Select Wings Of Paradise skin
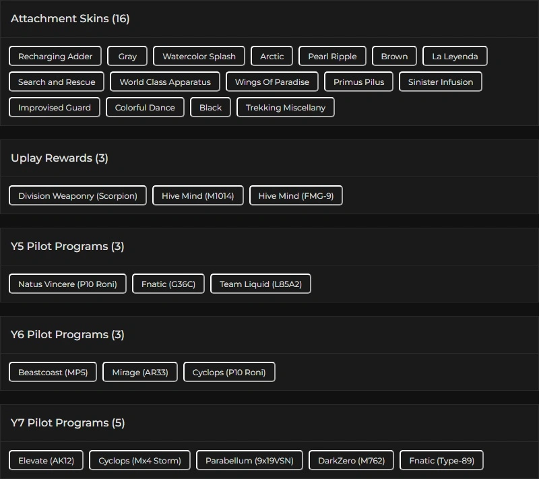The width and height of the screenshot is (539, 479). coord(272,82)
